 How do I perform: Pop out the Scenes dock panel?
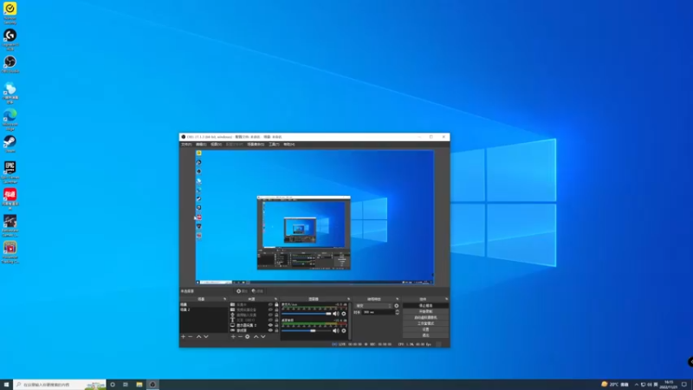(225, 299)
